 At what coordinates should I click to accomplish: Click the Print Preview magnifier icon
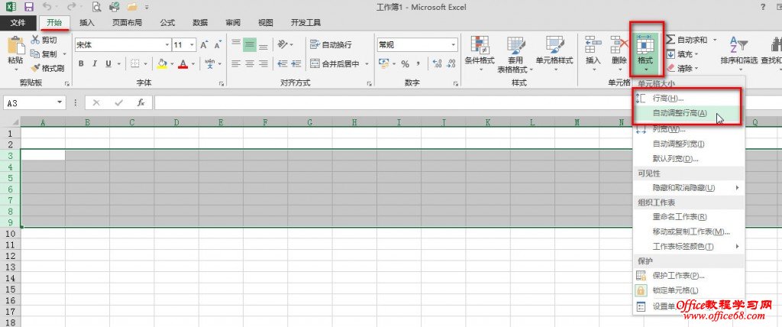tap(96, 7)
